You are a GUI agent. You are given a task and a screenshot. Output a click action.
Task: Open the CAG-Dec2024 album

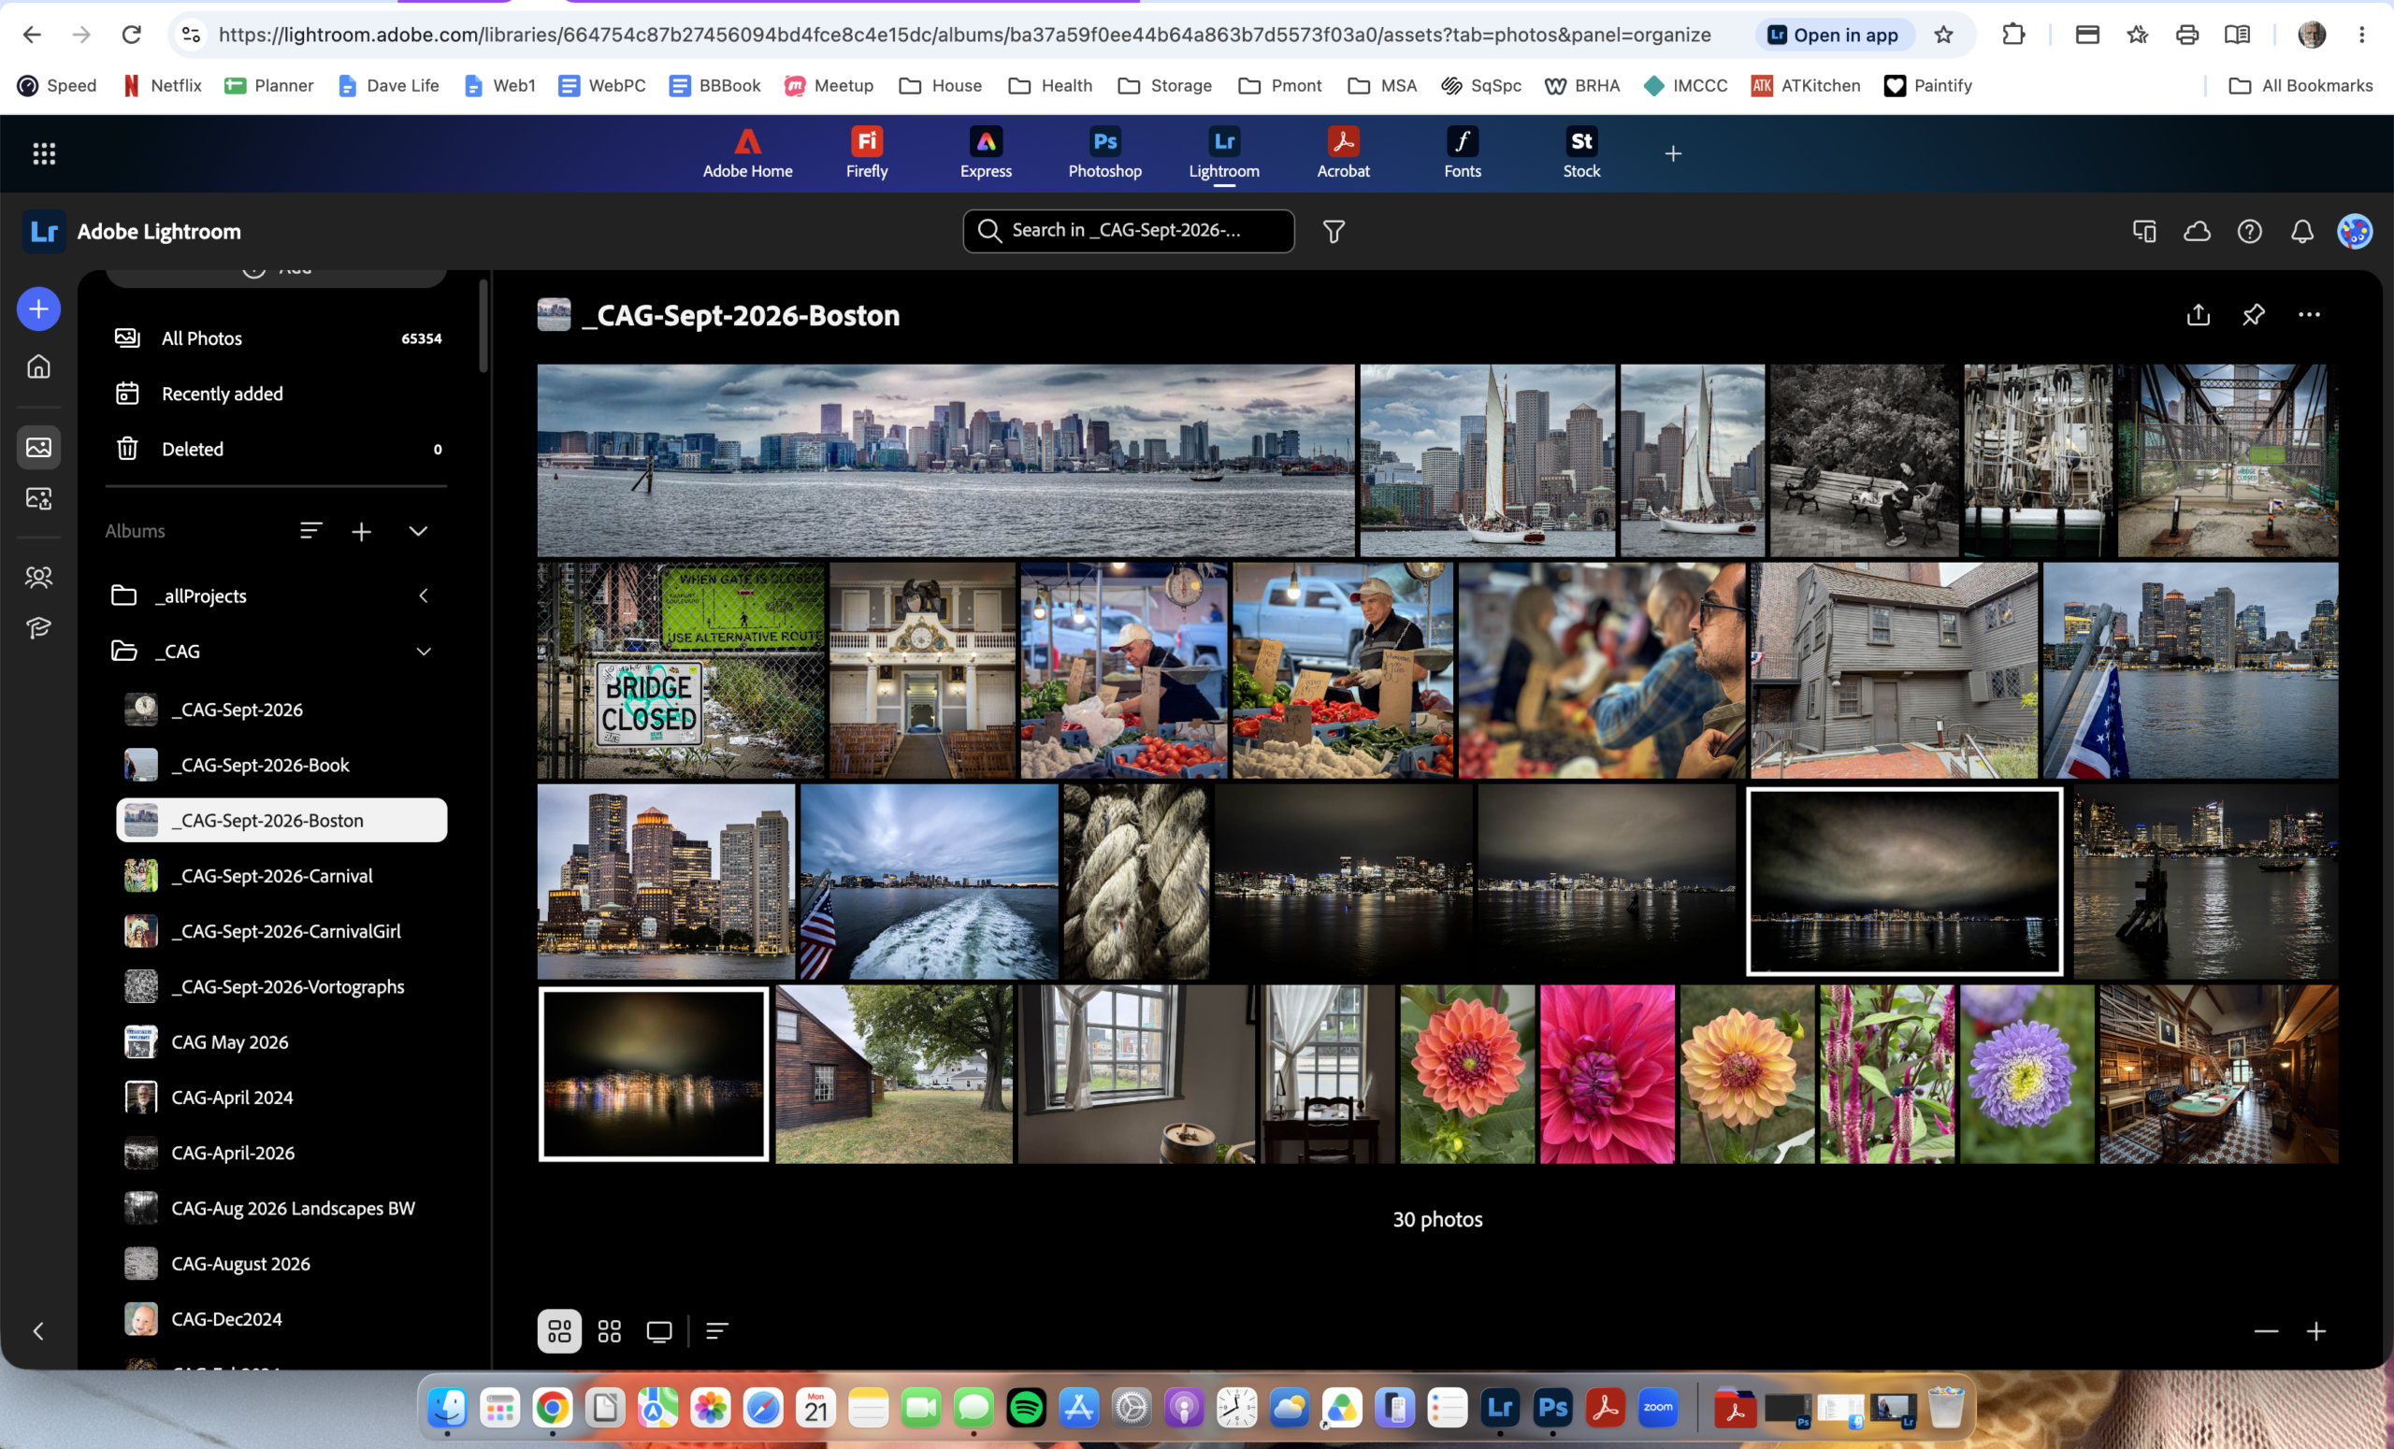click(281, 1319)
